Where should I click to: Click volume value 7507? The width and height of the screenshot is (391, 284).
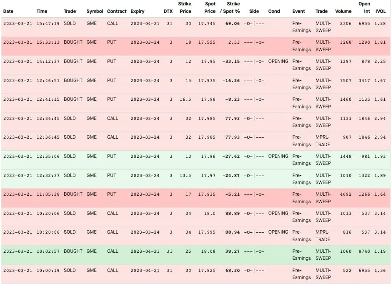pyautogui.click(x=346, y=80)
